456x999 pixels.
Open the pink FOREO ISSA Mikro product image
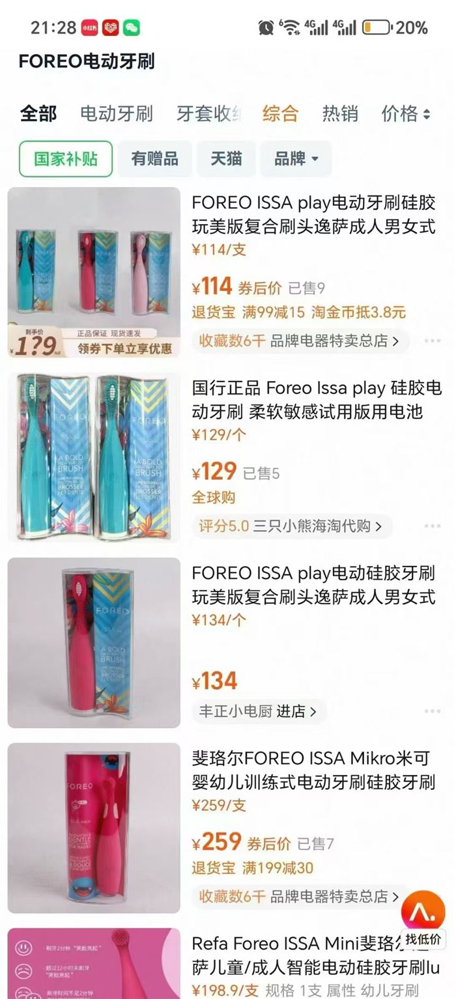pos(94,828)
